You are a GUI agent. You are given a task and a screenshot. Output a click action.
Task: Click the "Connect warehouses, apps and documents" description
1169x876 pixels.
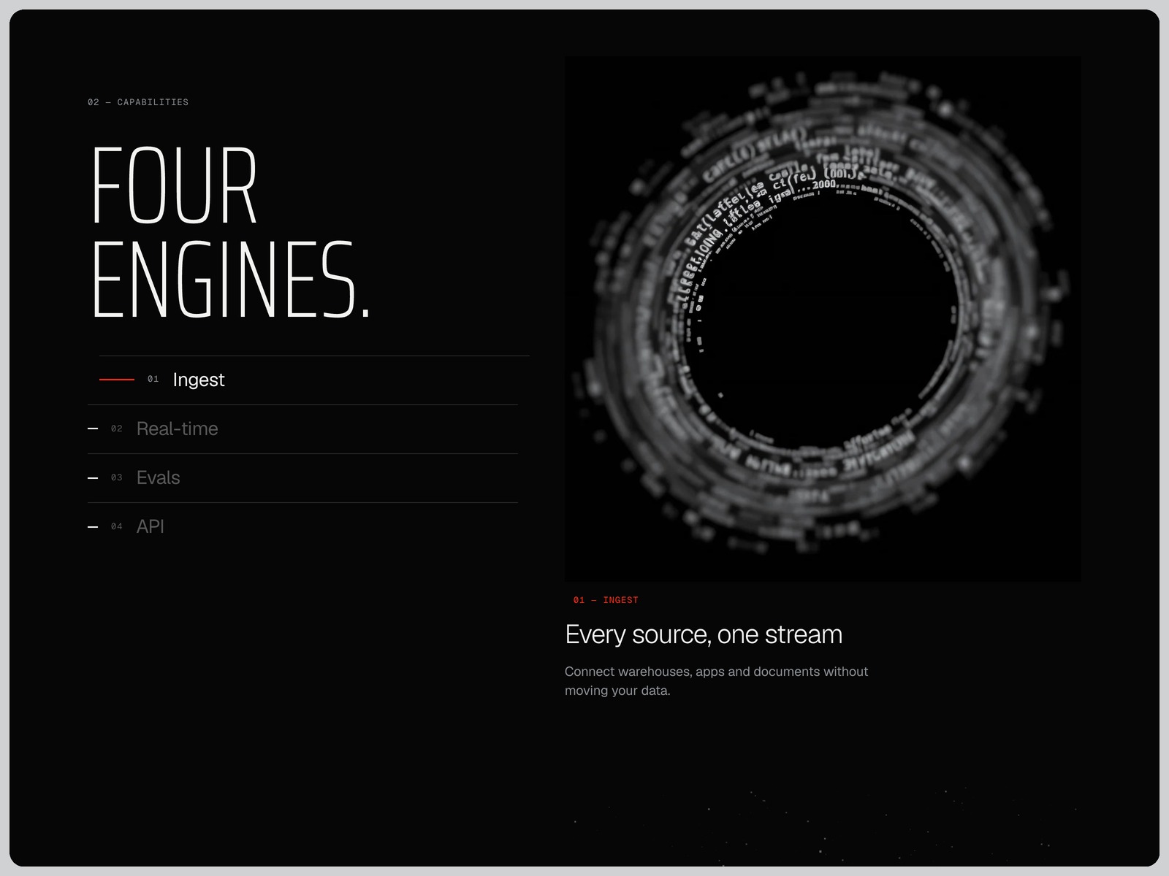coord(716,680)
